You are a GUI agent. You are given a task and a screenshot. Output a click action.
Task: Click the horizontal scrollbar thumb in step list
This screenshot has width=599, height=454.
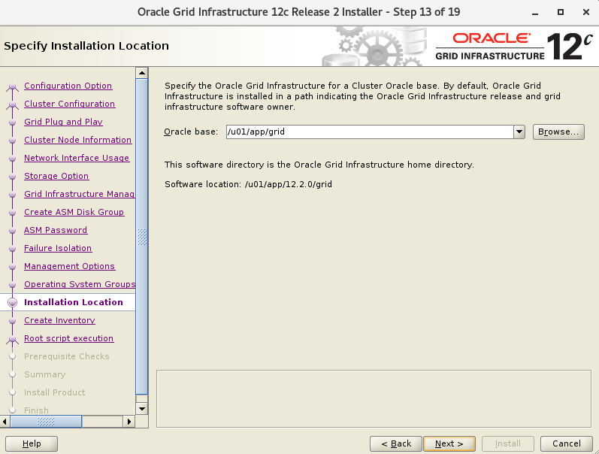pos(46,422)
